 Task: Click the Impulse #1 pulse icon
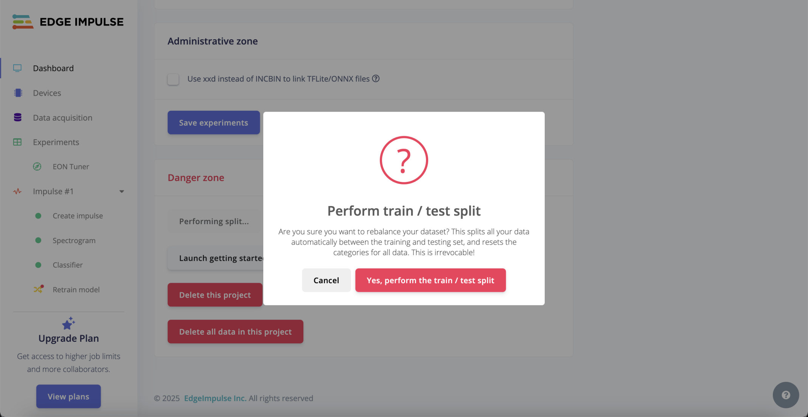tap(17, 191)
